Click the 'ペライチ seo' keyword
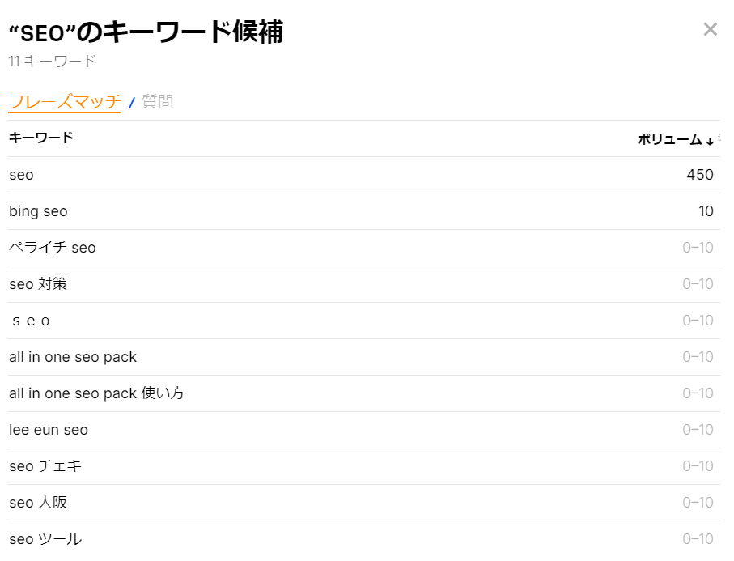734x561 pixels. (x=52, y=248)
